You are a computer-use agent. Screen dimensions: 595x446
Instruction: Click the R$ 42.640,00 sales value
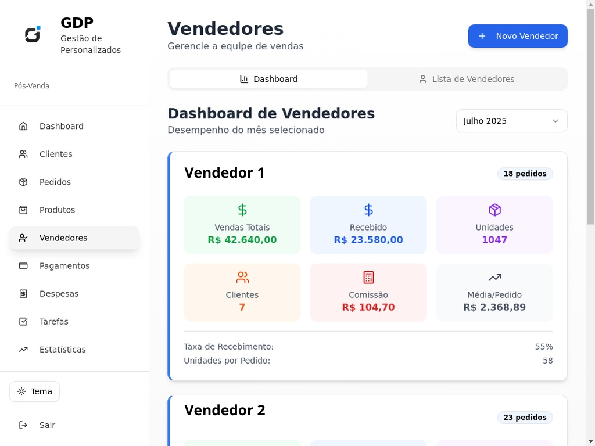coord(242,240)
